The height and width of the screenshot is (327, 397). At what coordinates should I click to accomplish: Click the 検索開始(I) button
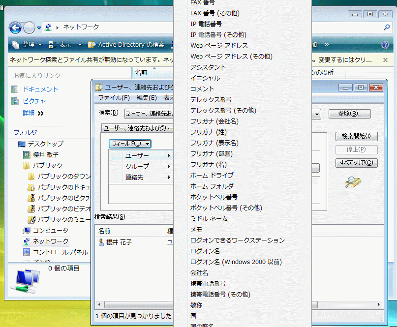[x=357, y=136]
